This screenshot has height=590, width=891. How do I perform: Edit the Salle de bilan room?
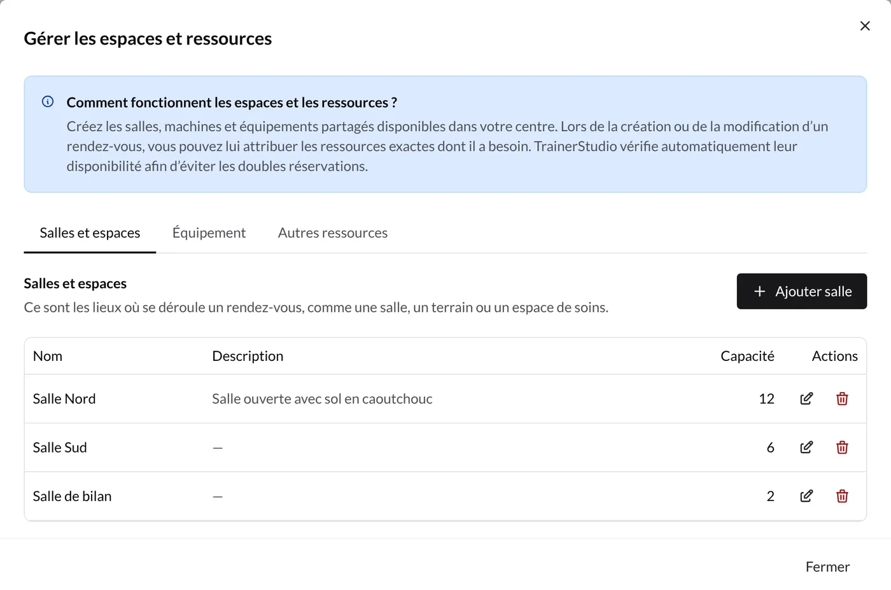806,496
